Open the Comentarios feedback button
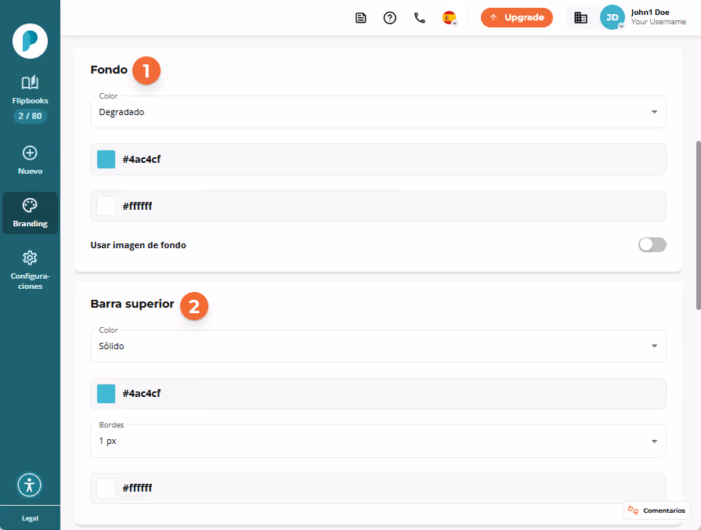Screen dimensions: 701x530 pos(657,510)
